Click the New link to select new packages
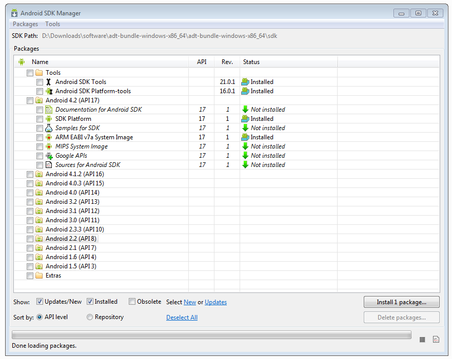 coord(190,302)
